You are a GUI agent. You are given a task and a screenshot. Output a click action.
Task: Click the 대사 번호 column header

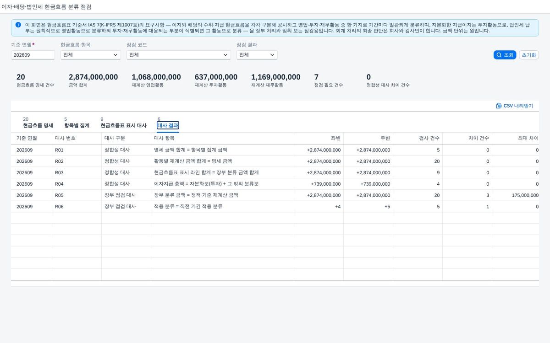tap(77, 138)
